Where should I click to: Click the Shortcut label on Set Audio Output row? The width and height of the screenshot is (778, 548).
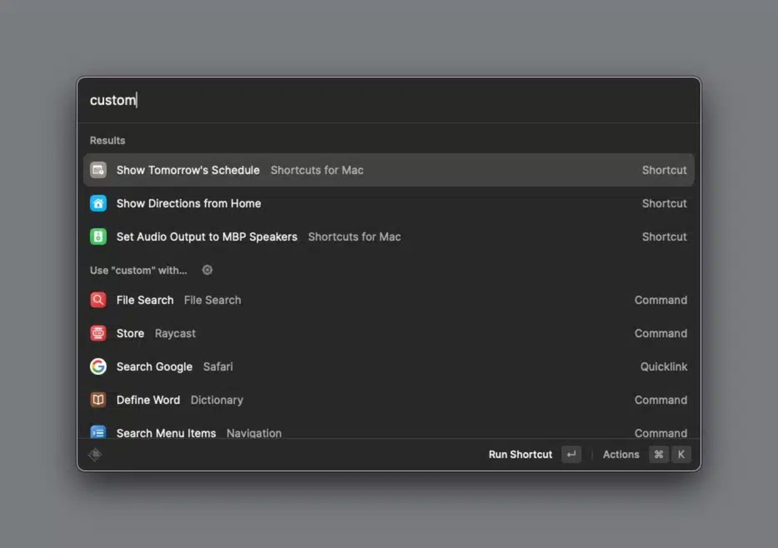coord(664,237)
